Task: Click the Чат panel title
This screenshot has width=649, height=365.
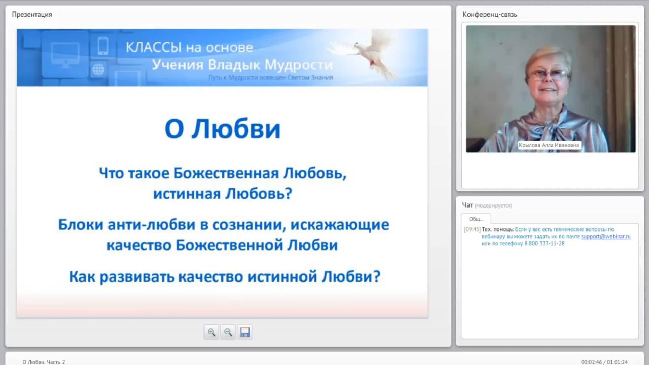Action: (x=467, y=205)
